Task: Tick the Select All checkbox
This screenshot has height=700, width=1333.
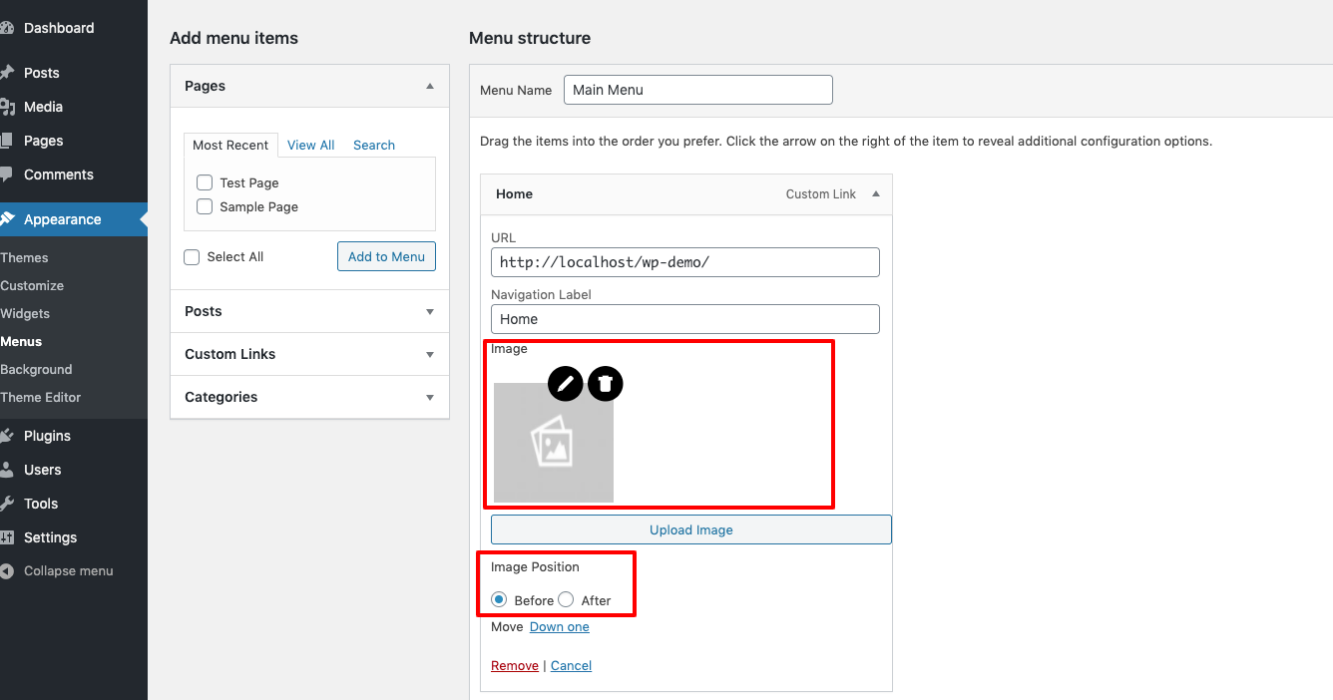Action: 192,256
